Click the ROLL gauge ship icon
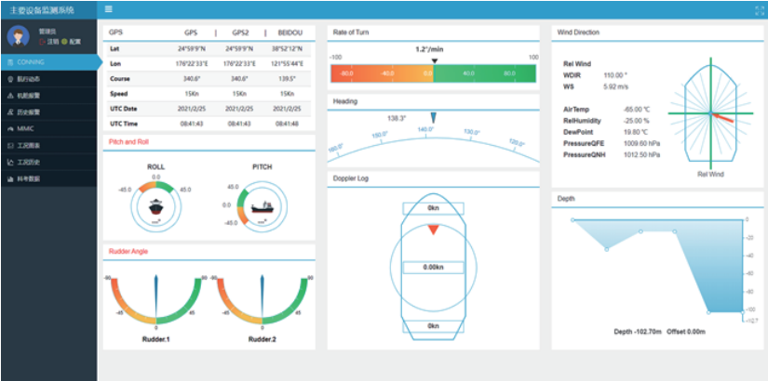Image resolution: width=768 pixels, height=381 pixels. [x=155, y=204]
